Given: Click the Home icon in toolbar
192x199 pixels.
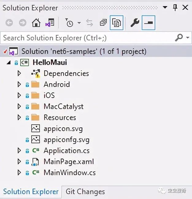Looking at the screenshot, I should point(36,23).
